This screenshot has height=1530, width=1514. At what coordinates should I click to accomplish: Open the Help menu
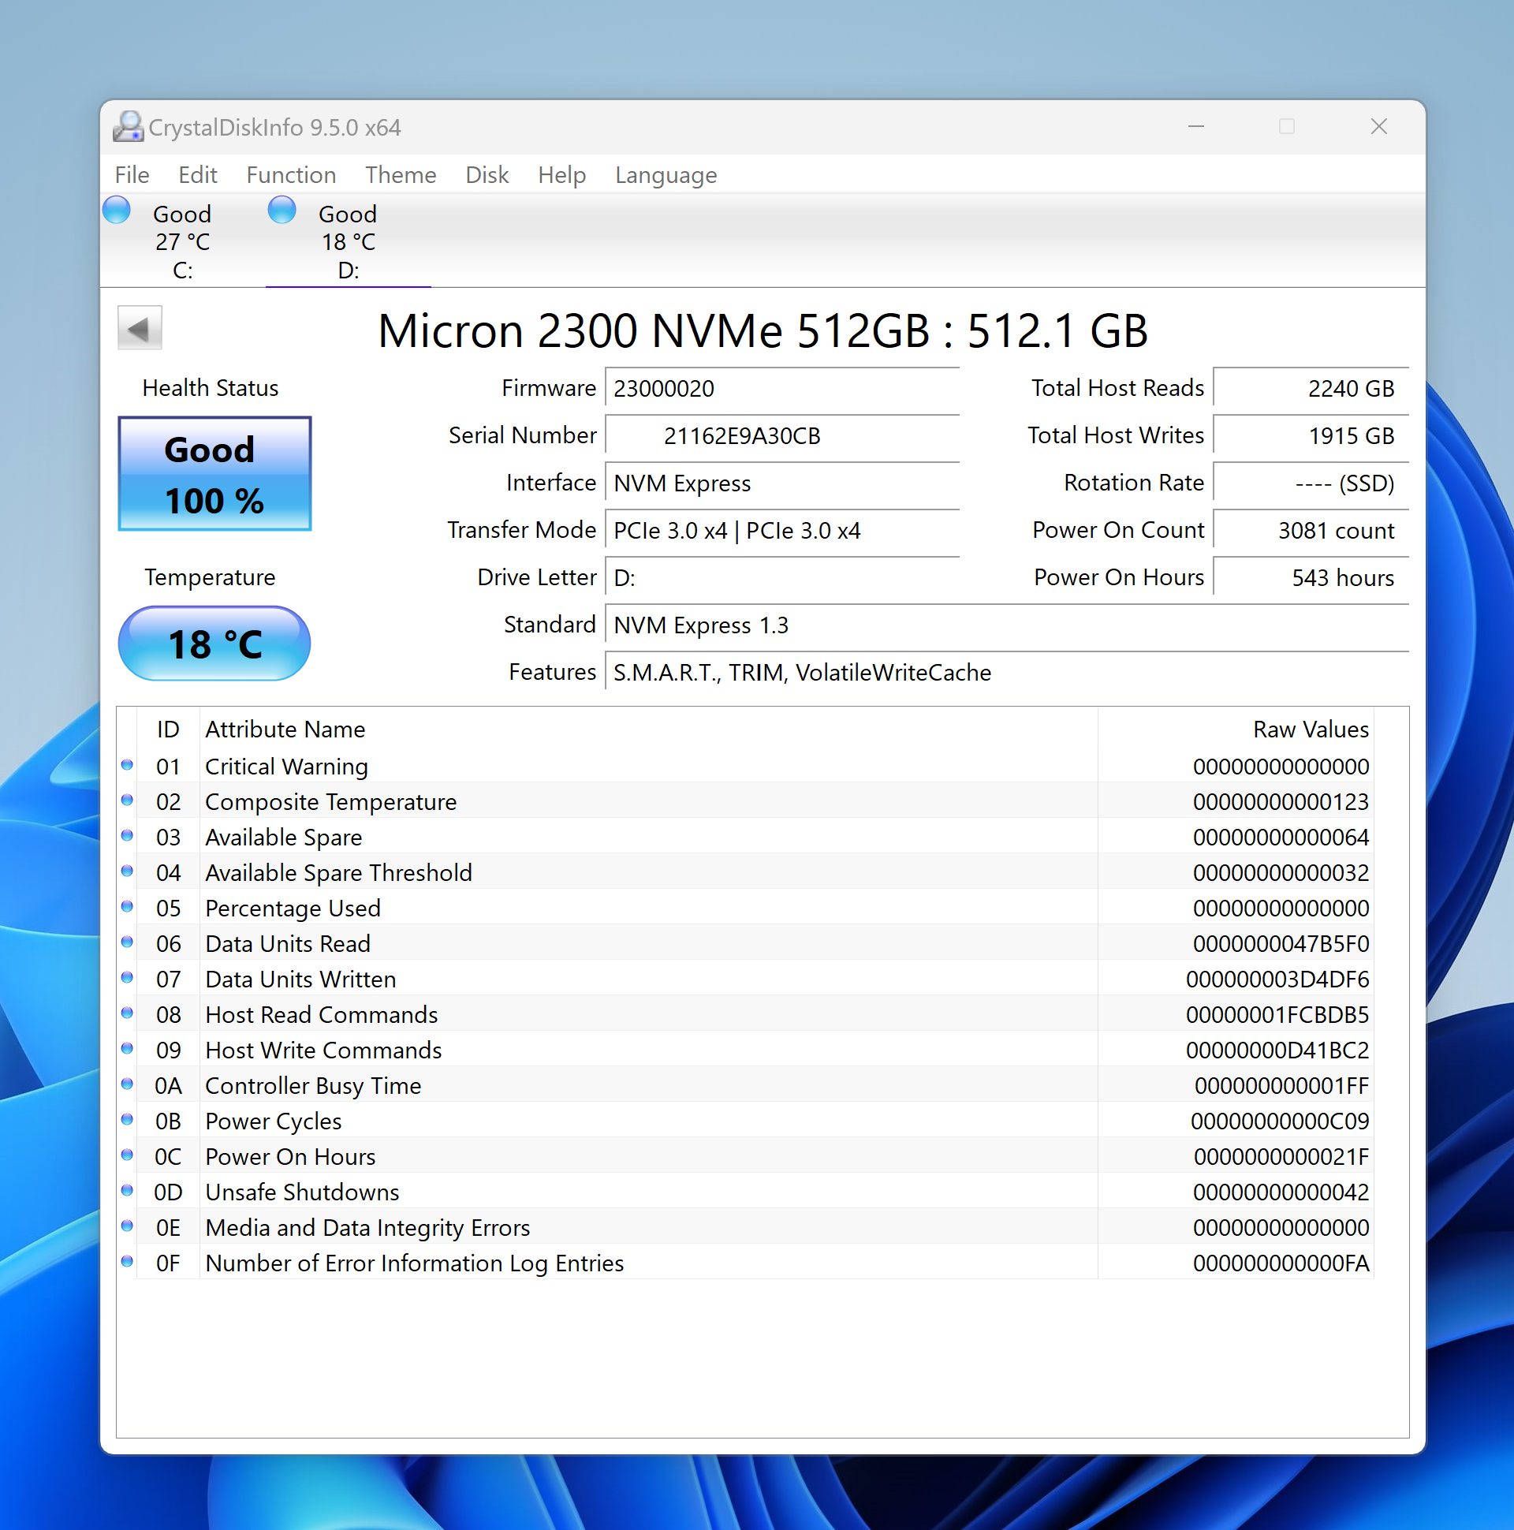tap(561, 174)
